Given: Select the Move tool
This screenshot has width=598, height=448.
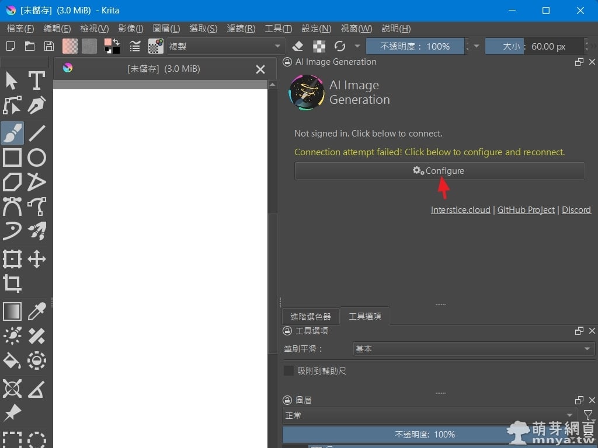Looking at the screenshot, I should (37, 259).
